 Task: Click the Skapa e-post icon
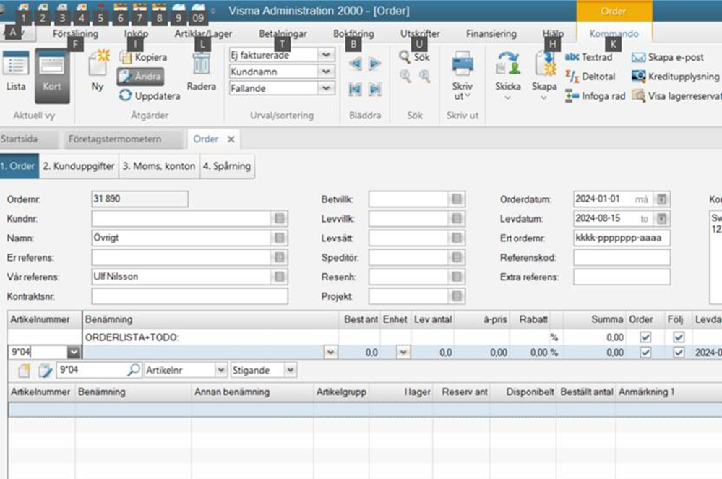click(x=639, y=57)
